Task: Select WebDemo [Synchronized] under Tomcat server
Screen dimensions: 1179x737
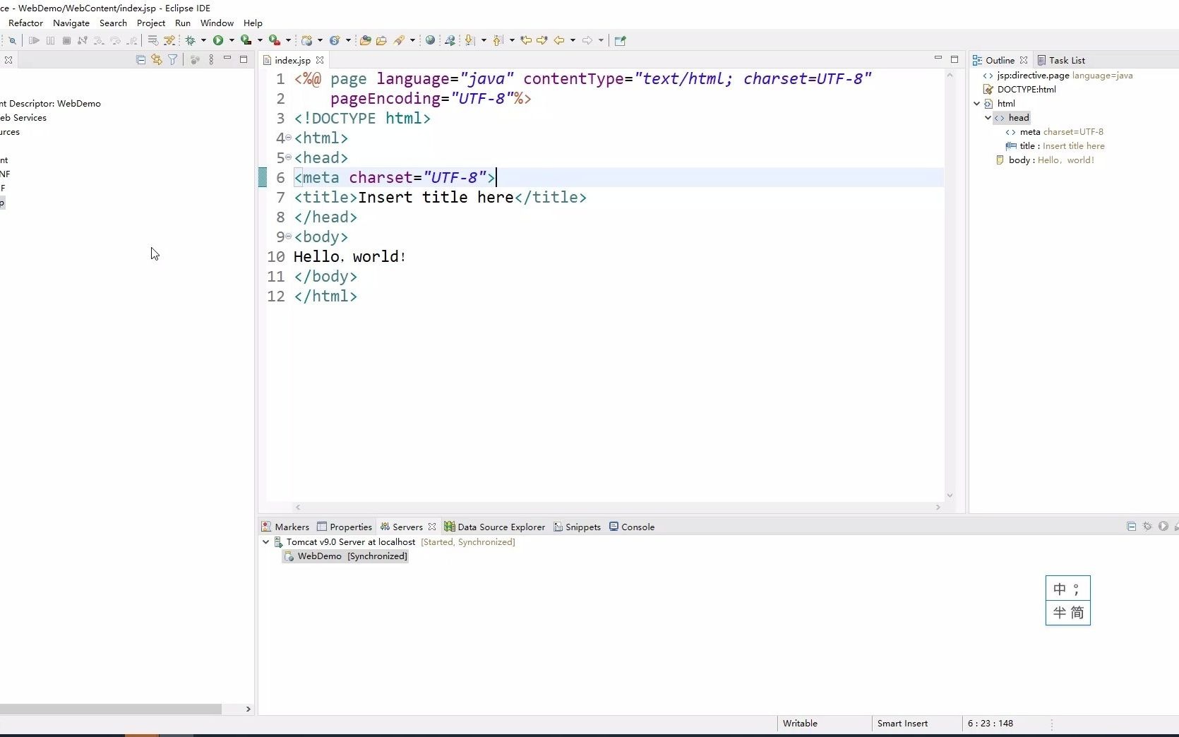Action: coord(346,556)
